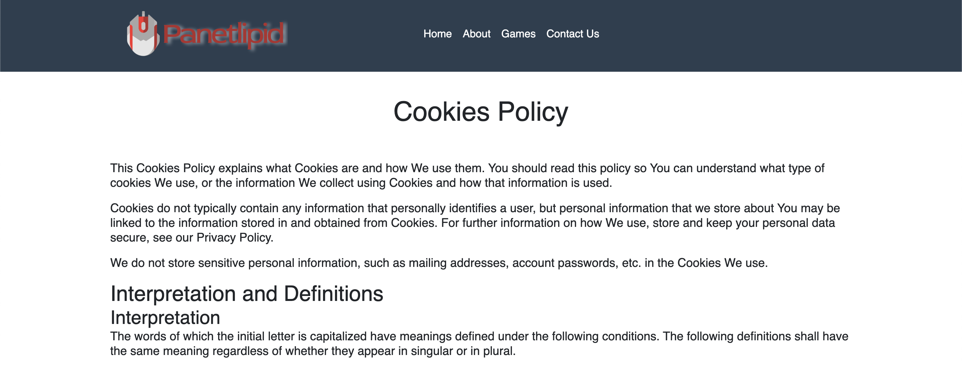Click the Interpretation subheading
This screenshot has height=365, width=962.
[x=165, y=317]
